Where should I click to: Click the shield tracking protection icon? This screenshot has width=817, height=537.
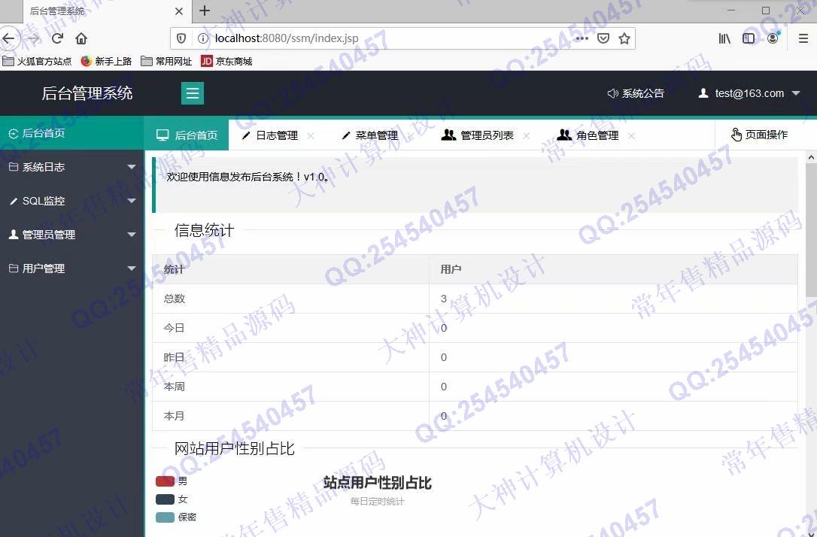point(181,38)
